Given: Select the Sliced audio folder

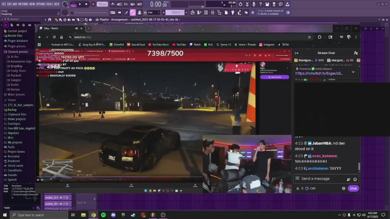Looking at the screenshot, I should [x=15, y=166].
